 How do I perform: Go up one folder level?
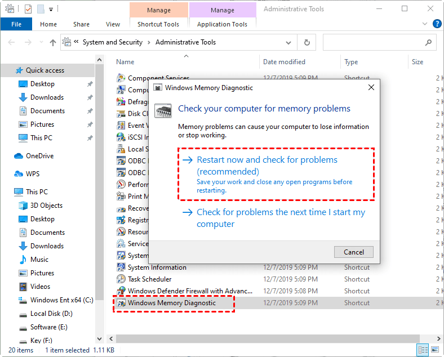pyautogui.click(x=53, y=42)
